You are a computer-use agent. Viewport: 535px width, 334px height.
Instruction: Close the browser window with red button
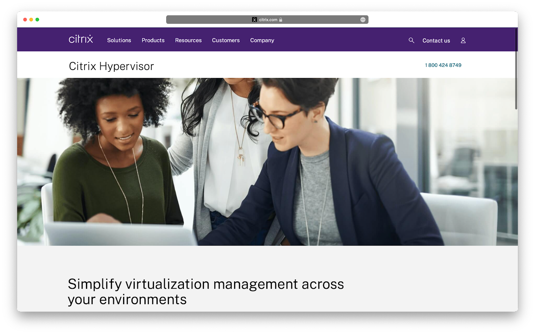click(x=25, y=20)
